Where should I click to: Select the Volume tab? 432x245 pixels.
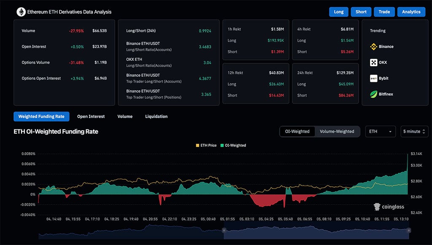pos(125,116)
